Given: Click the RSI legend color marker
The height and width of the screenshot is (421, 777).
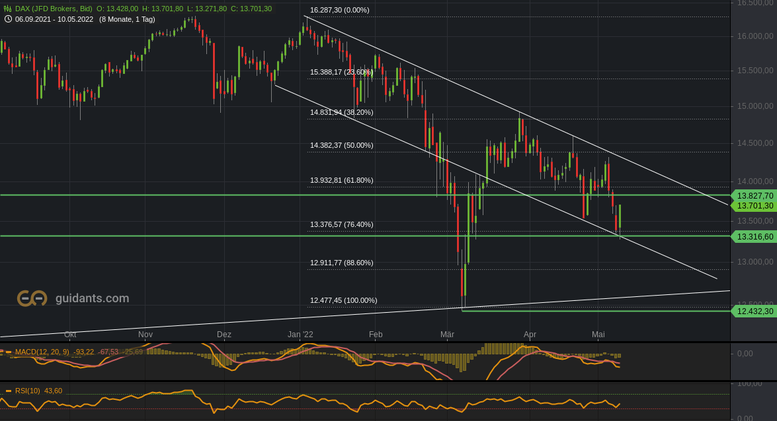Looking at the screenshot, I should 9,391.
